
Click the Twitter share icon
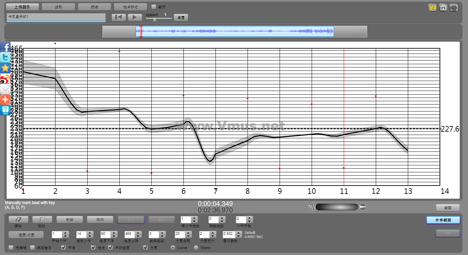(x=5, y=57)
